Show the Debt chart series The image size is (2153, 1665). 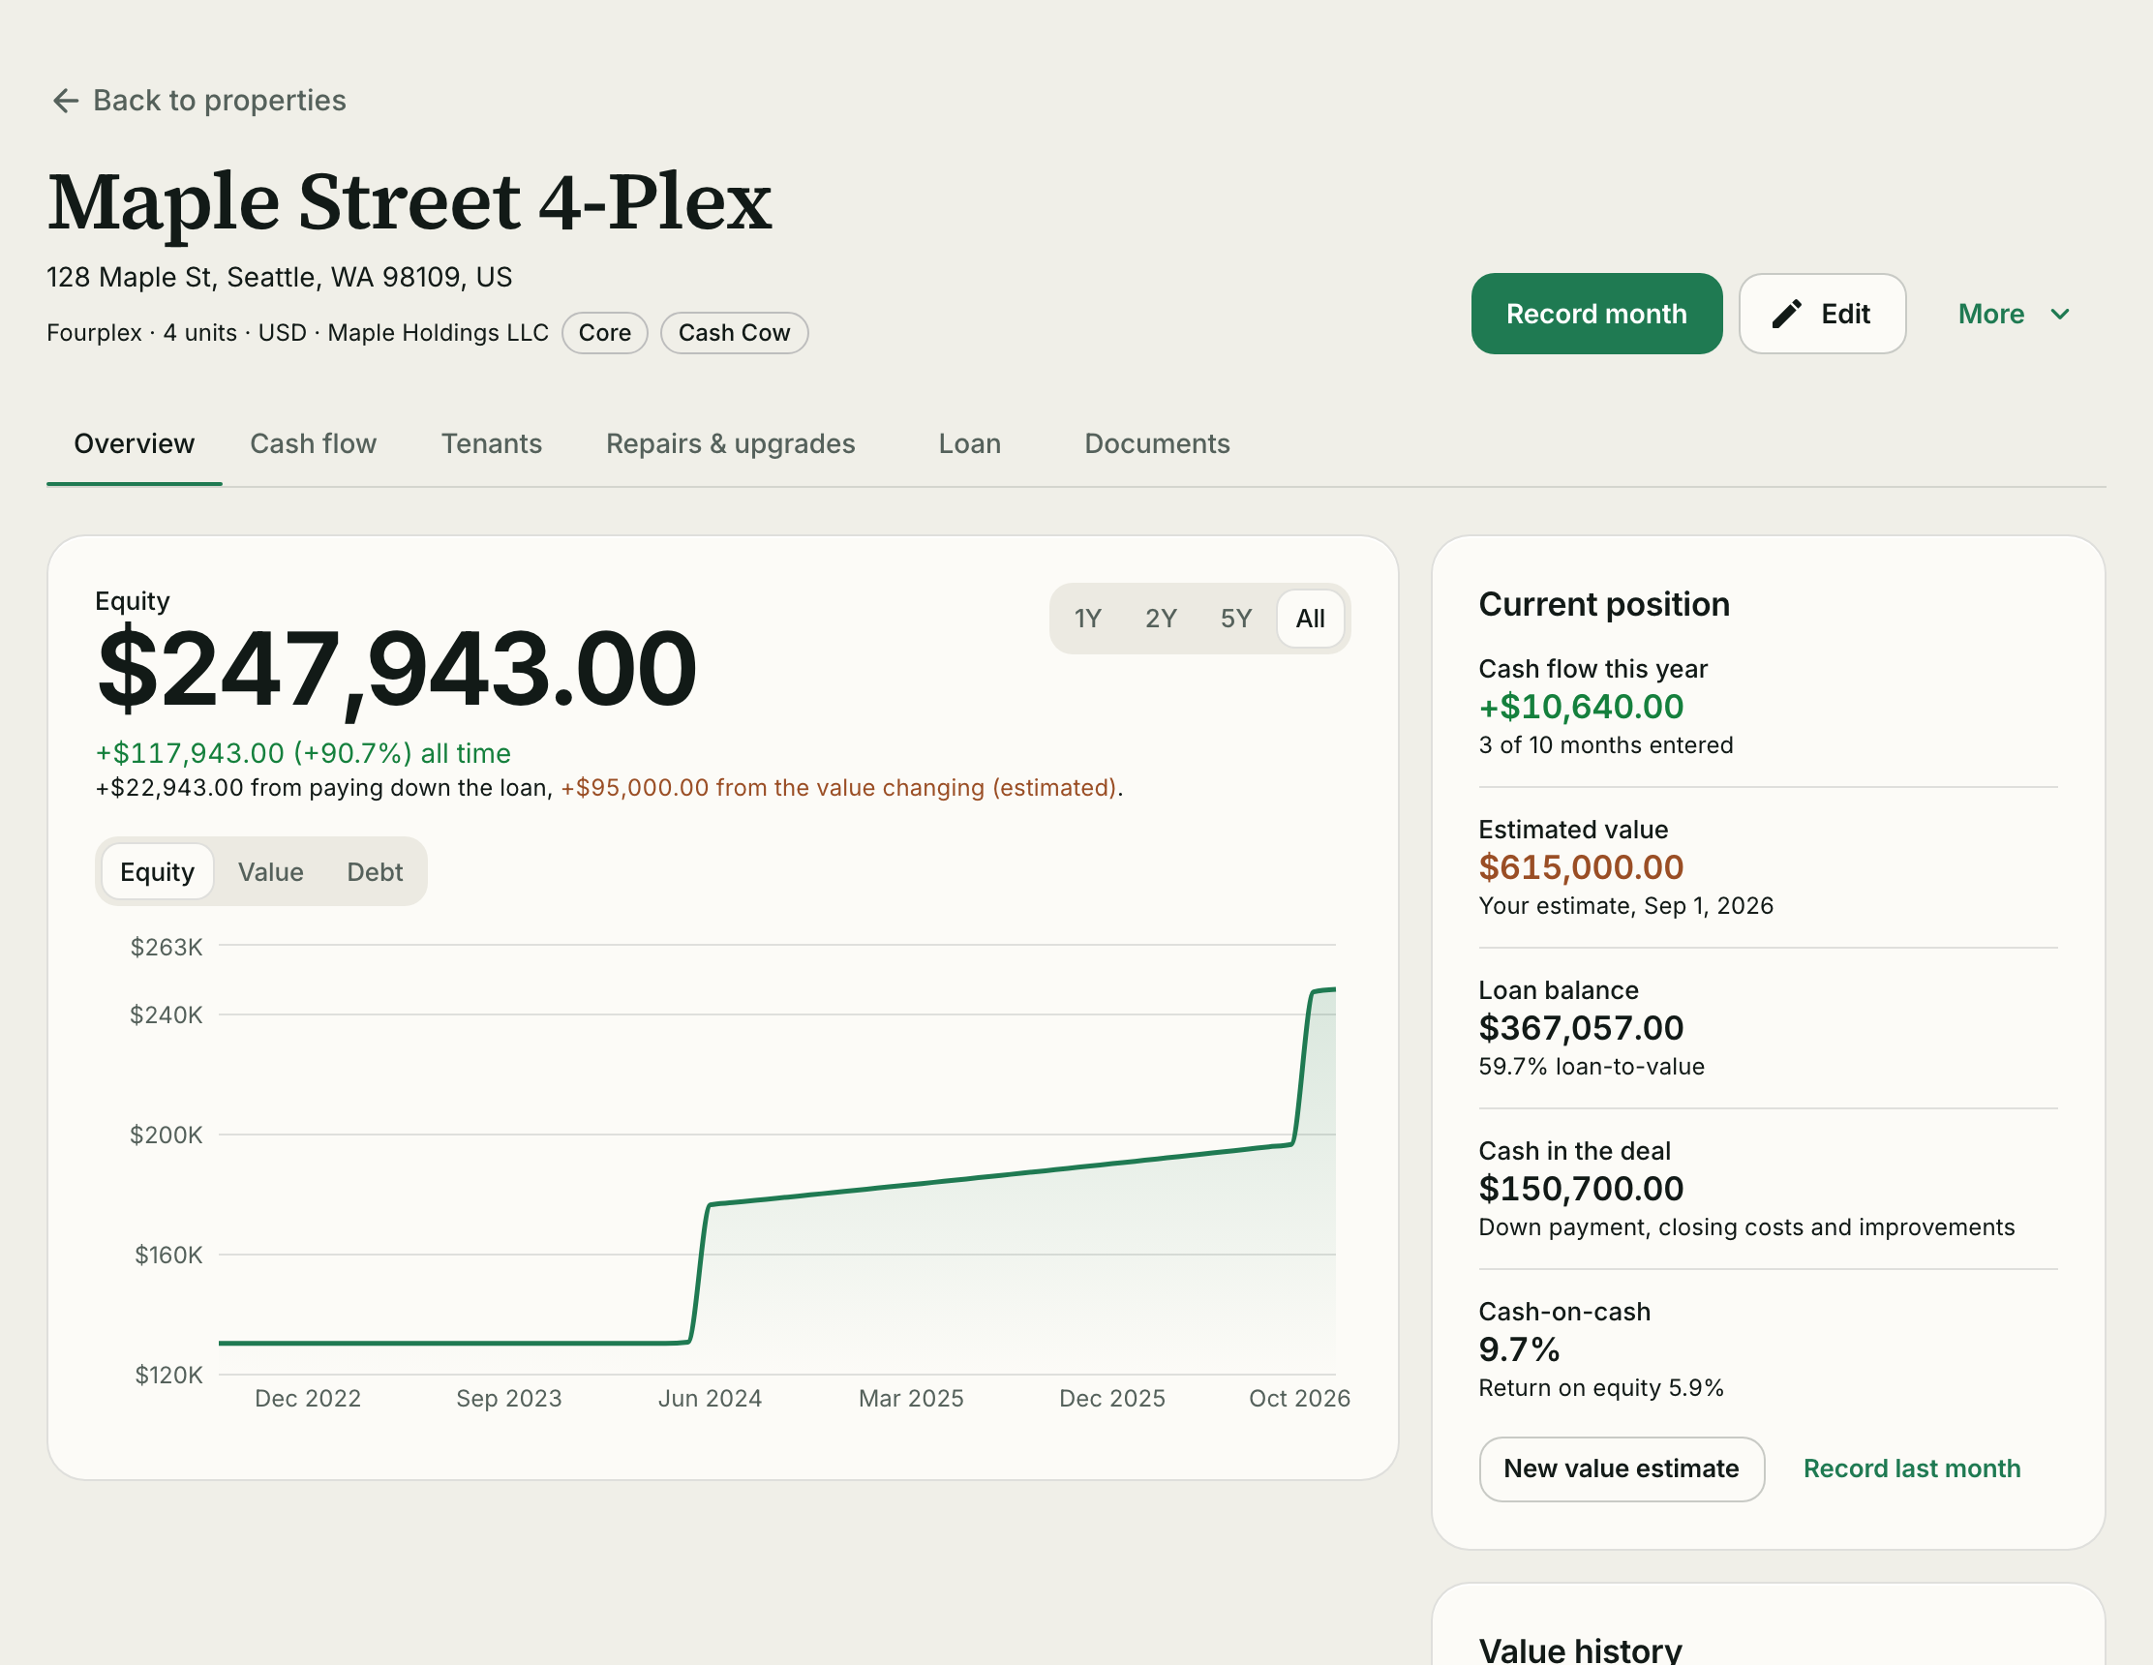[x=375, y=871]
